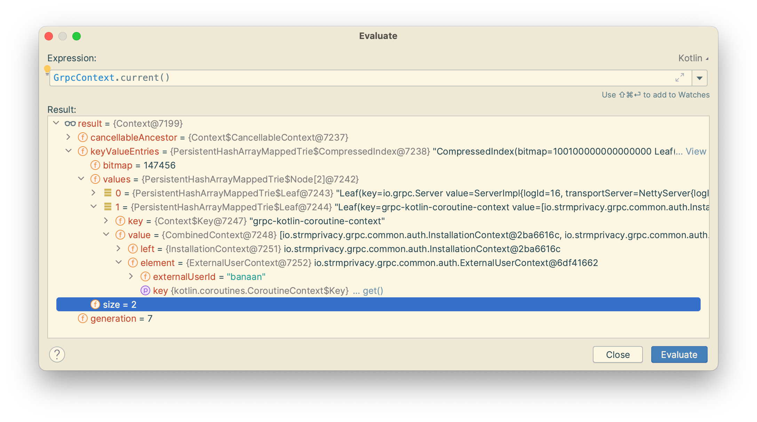The width and height of the screenshot is (757, 422).
Task: Click the property icon beside the CoroutineContext key
Action: pos(145,290)
